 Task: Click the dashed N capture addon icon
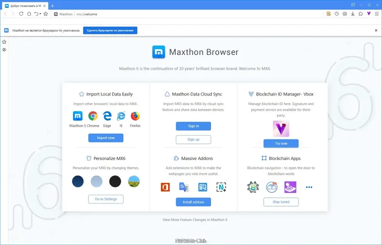coord(221,187)
